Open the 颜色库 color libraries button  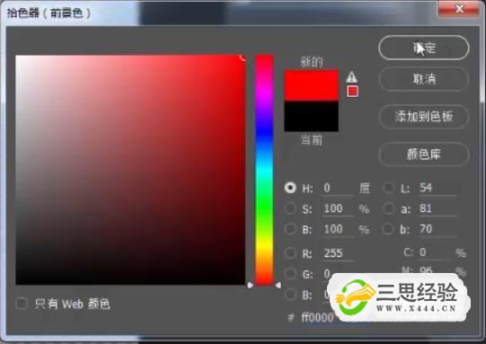424,154
